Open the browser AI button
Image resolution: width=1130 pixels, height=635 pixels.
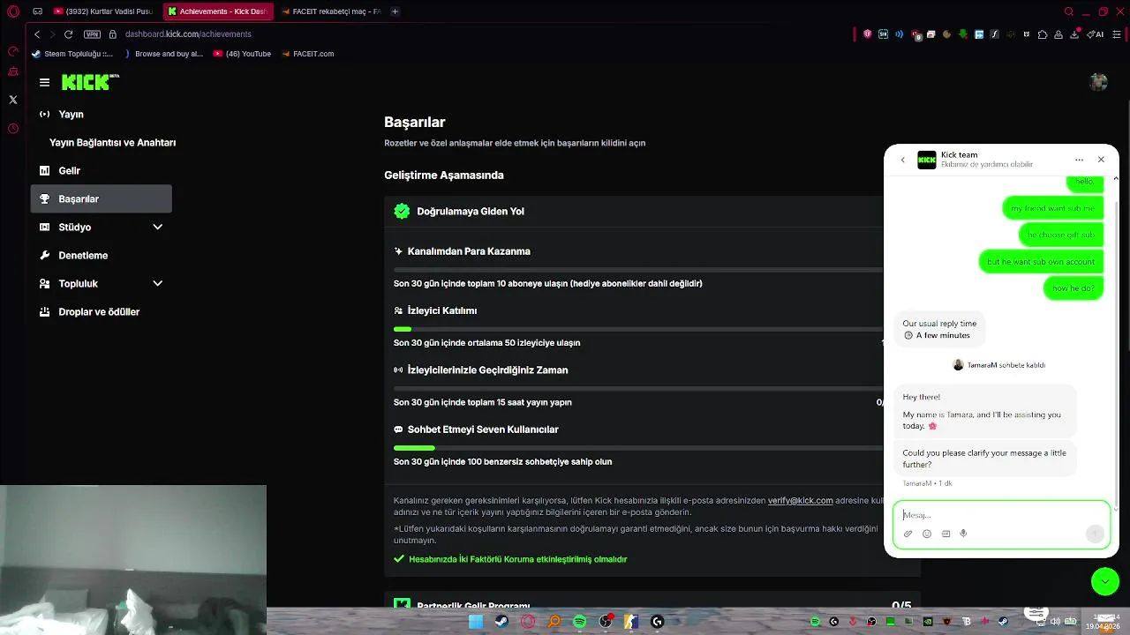click(x=1096, y=34)
